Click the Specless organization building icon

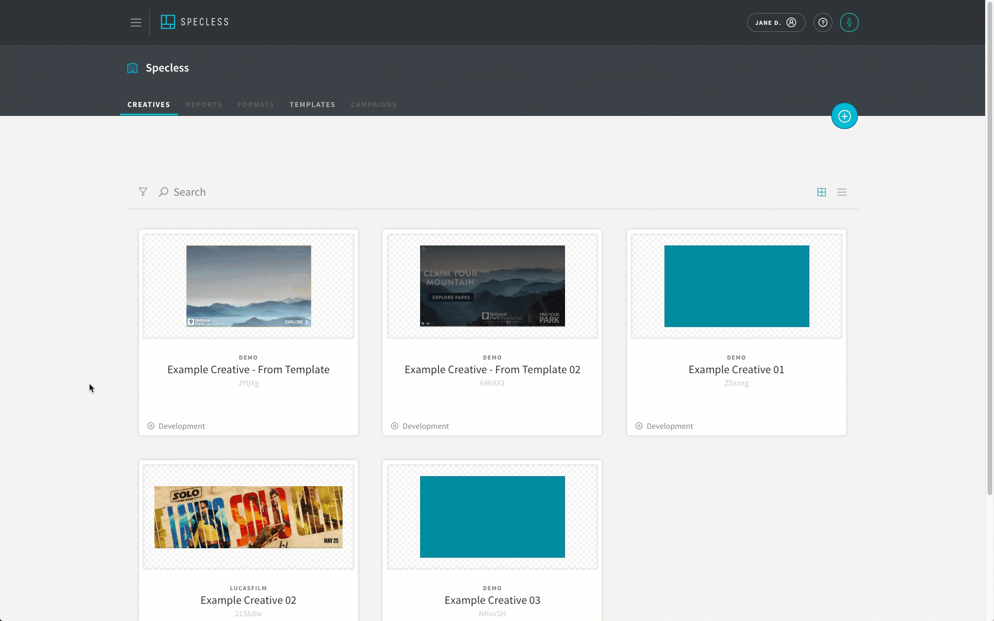(133, 68)
